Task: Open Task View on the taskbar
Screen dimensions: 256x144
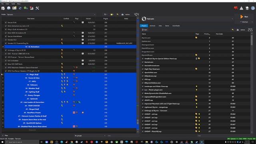Action: tap(42, 142)
